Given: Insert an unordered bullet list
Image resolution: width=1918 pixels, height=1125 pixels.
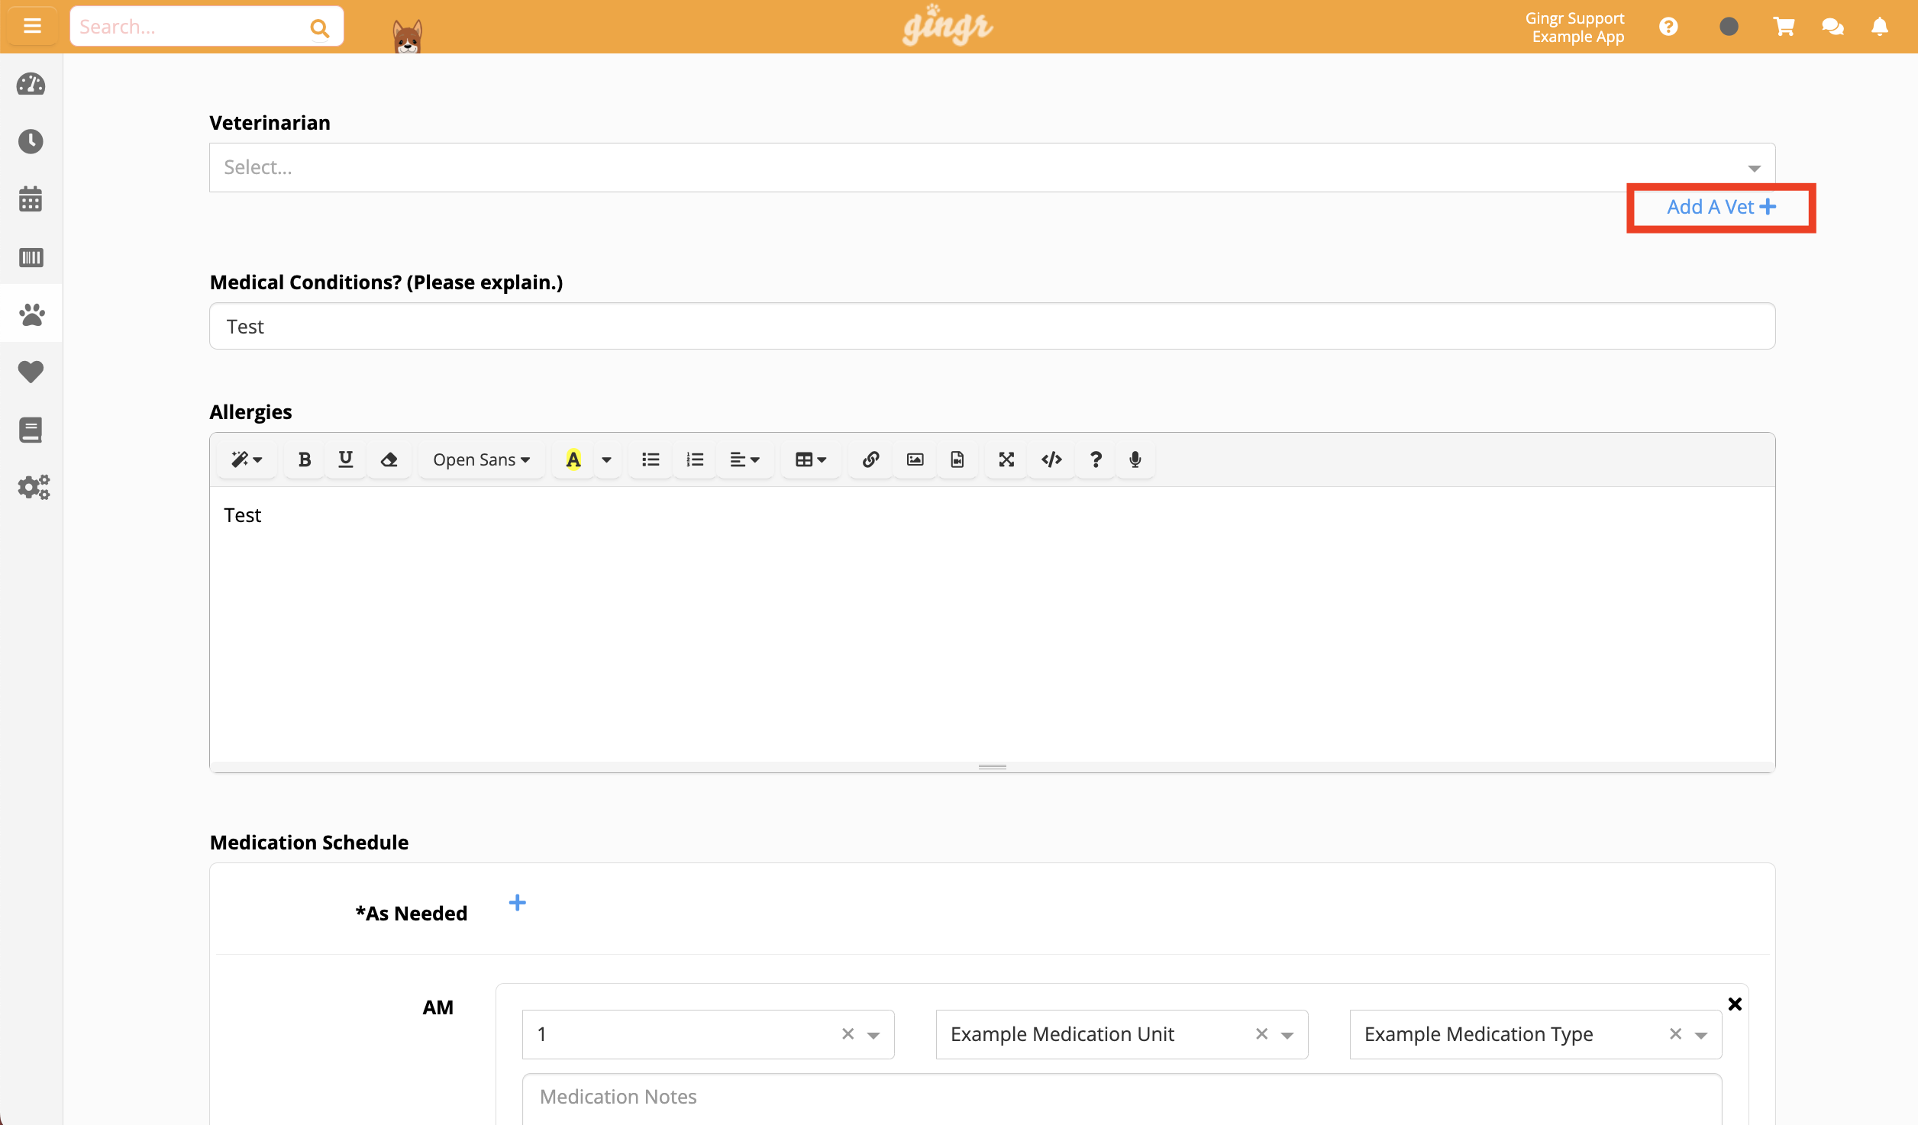Looking at the screenshot, I should (x=651, y=459).
